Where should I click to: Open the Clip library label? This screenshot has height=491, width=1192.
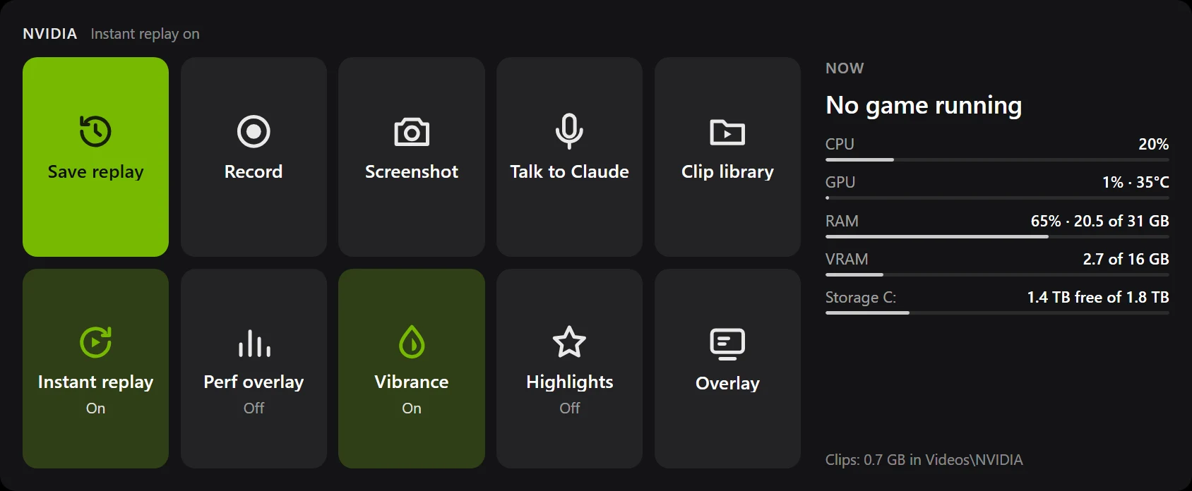click(727, 171)
